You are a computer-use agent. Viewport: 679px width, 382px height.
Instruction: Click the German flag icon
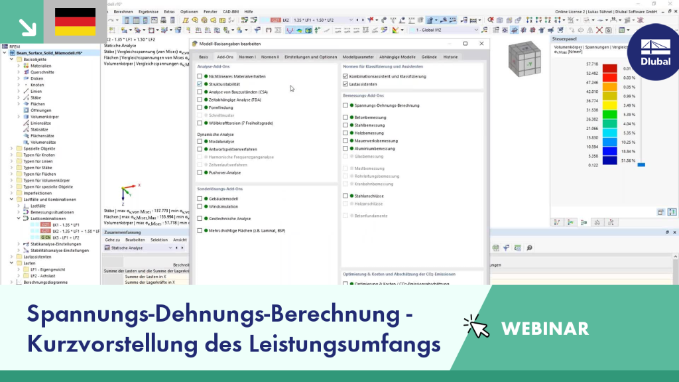tap(76, 22)
